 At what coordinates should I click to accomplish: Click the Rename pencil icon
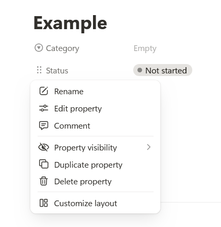(43, 91)
